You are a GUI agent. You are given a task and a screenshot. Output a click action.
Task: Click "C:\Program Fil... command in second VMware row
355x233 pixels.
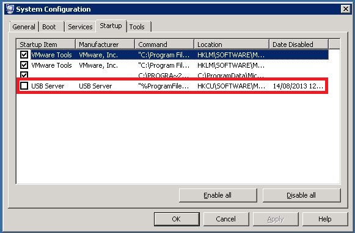164,65
